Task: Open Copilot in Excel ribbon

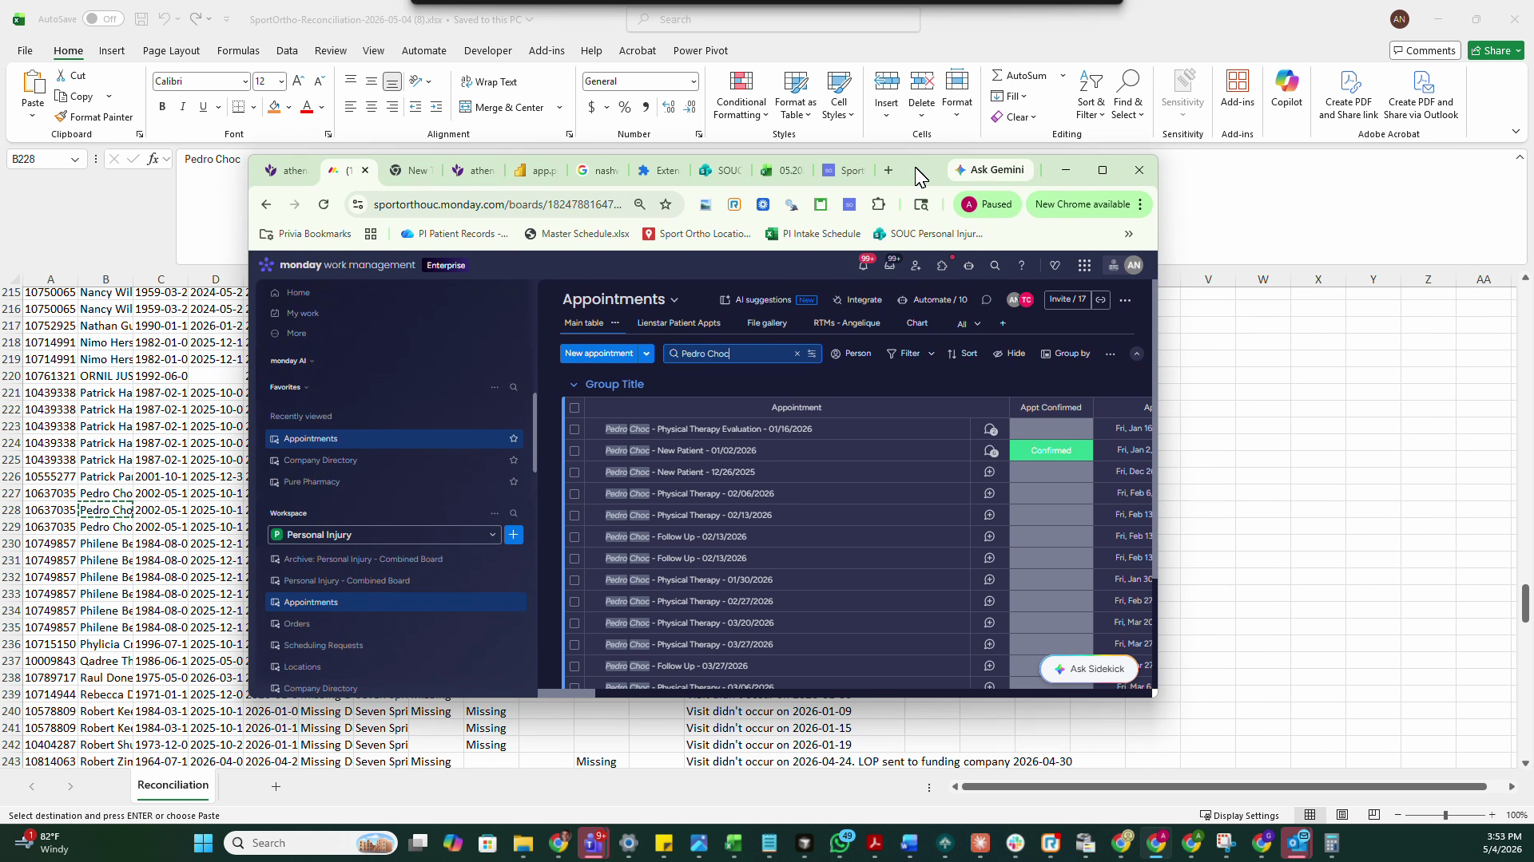Action: [x=1286, y=89]
